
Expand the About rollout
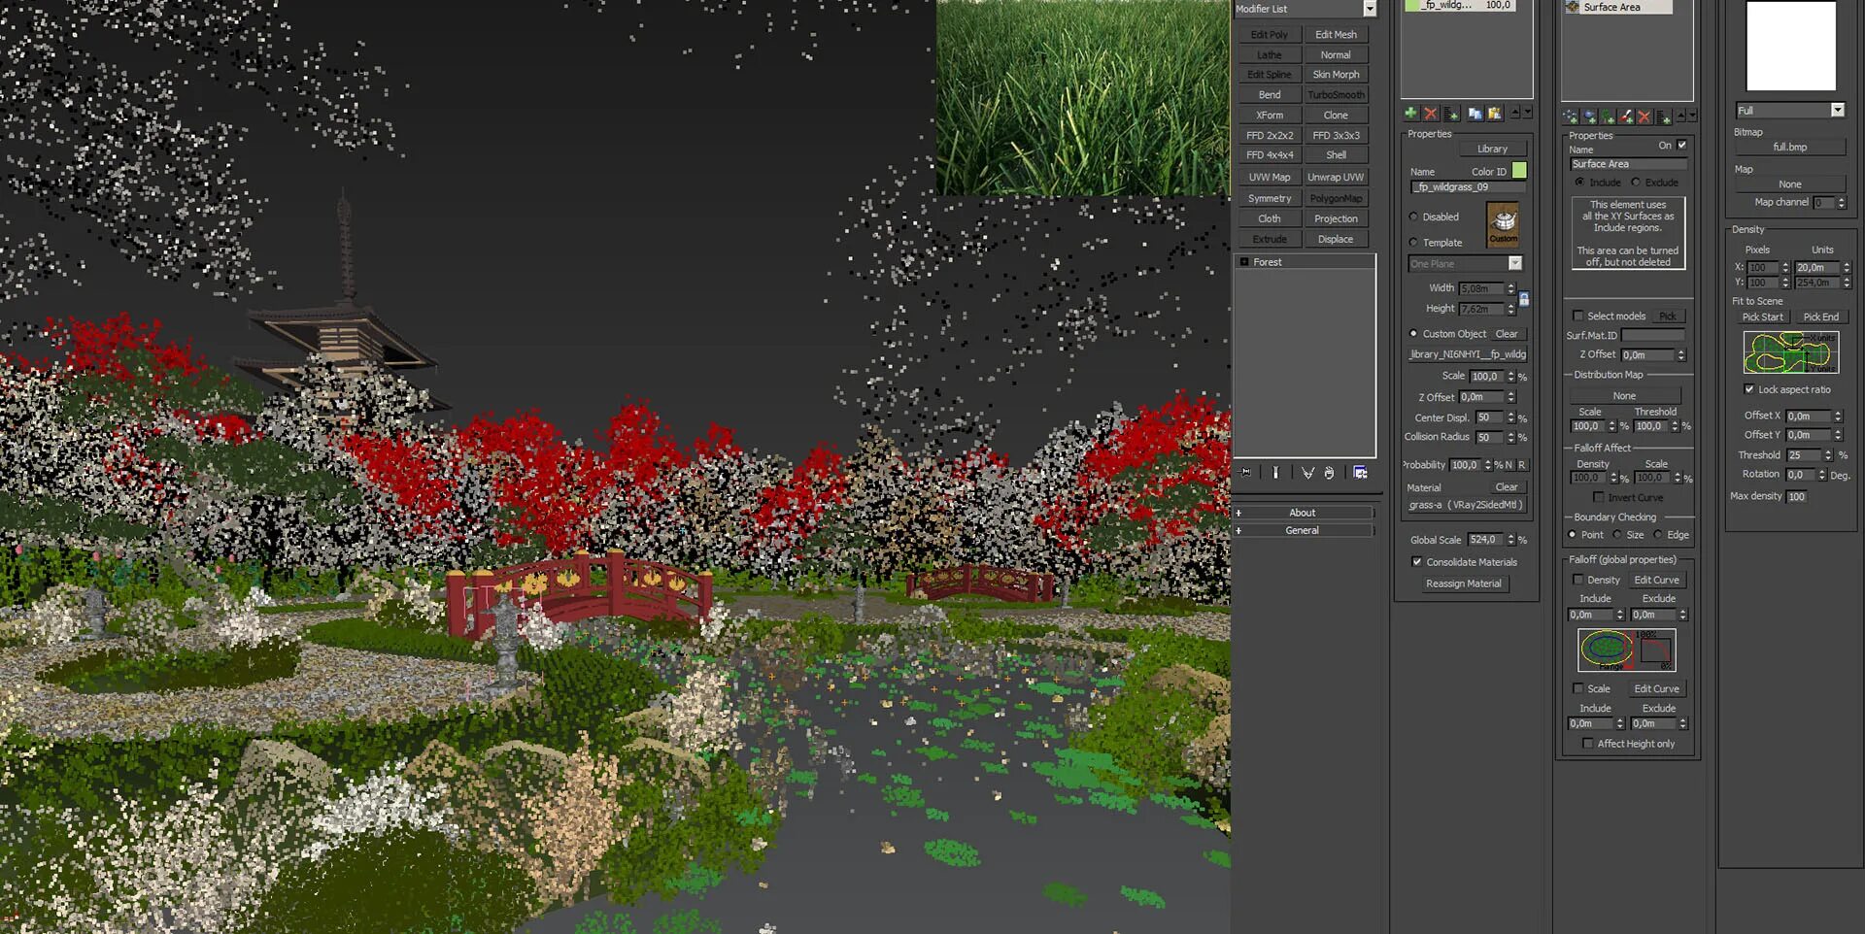pos(1304,512)
